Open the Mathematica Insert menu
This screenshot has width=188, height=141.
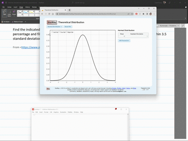click(x=41, y=112)
